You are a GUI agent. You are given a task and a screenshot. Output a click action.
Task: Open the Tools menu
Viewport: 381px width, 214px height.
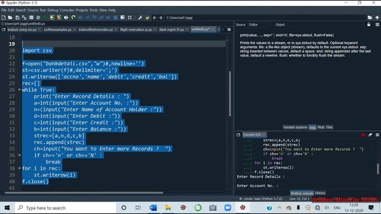(93, 10)
